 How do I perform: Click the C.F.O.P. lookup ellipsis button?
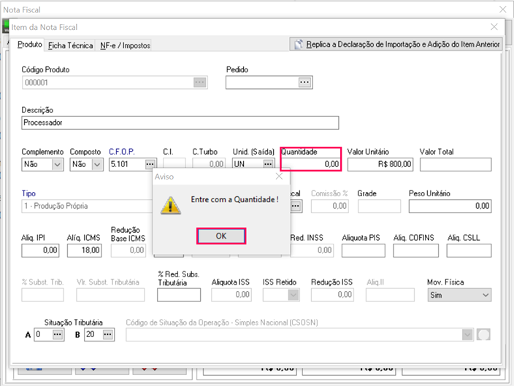coord(150,164)
